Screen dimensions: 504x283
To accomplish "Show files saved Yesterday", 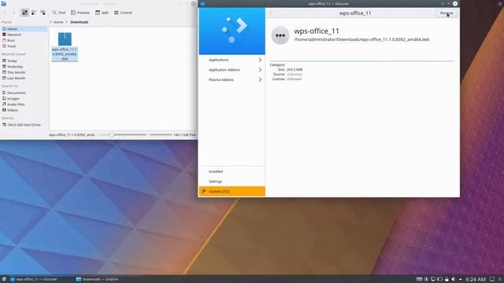I will [x=24, y=66].
